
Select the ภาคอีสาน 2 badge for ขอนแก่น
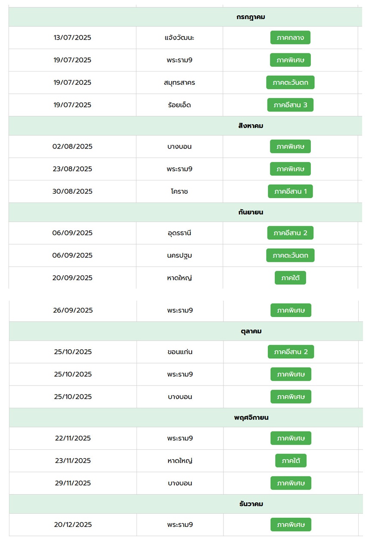point(291,352)
